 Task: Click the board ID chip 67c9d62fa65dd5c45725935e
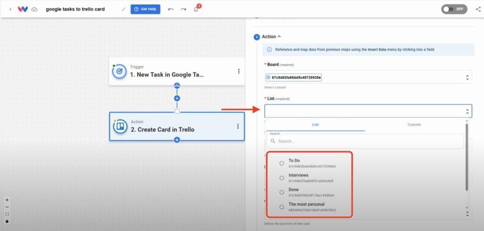(x=294, y=77)
